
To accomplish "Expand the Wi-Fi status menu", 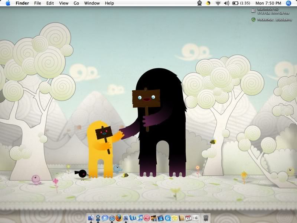I will tap(218, 3).
